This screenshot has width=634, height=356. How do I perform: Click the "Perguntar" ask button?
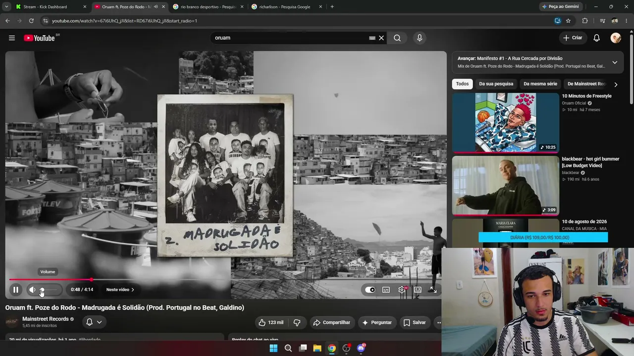coord(377,322)
